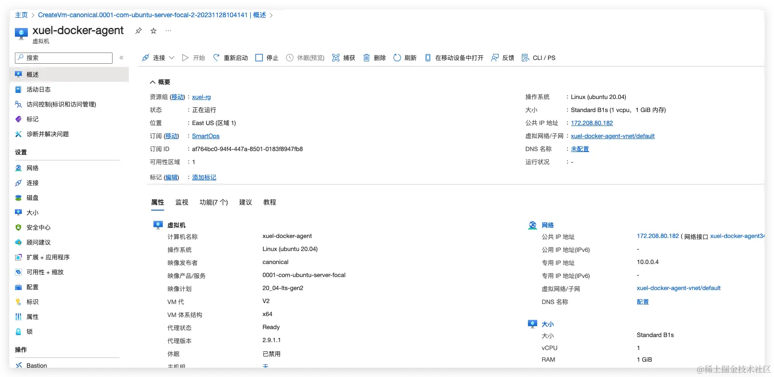Open xuel-docker-agent-vnet/default link in essentials
The width and height of the screenshot is (774, 377).
tap(613, 136)
